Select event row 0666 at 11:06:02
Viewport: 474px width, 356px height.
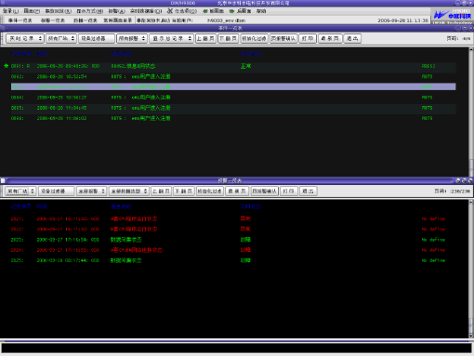233,118
